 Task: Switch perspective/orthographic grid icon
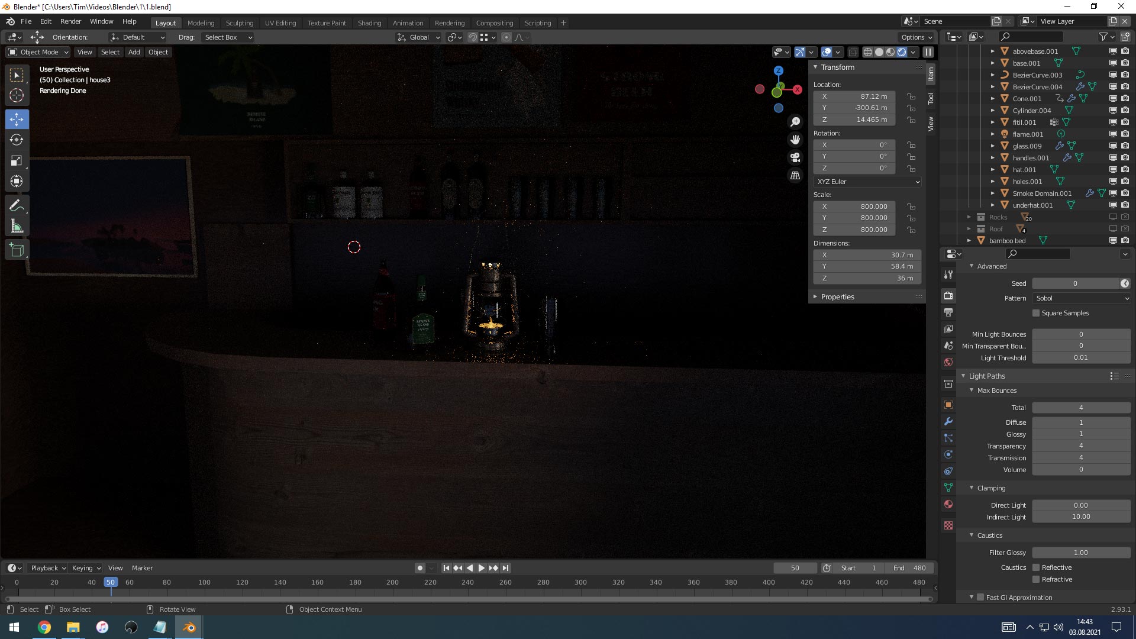click(x=795, y=175)
